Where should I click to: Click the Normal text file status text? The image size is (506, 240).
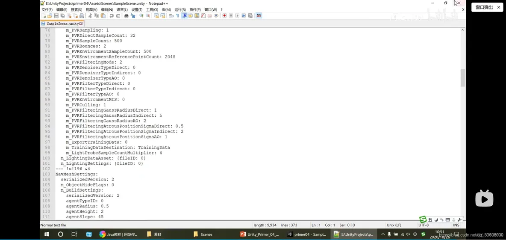point(53,225)
